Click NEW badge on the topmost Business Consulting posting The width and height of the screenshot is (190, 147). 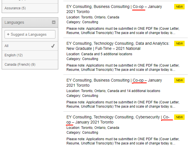(x=179, y=7)
